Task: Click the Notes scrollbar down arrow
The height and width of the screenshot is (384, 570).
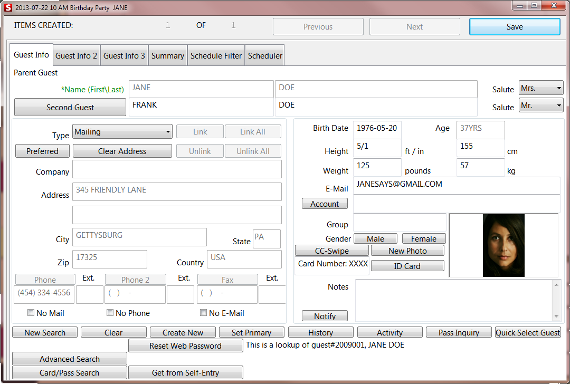Action: tap(556, 317)
